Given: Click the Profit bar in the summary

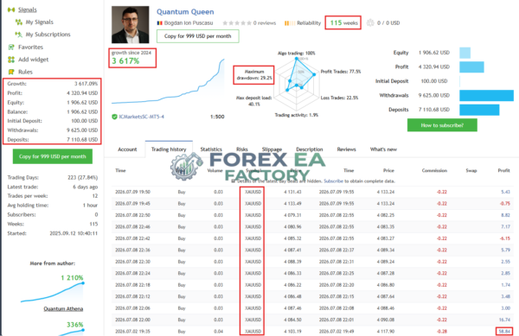Looking at the screenshot, I should (x=471, y=67).
